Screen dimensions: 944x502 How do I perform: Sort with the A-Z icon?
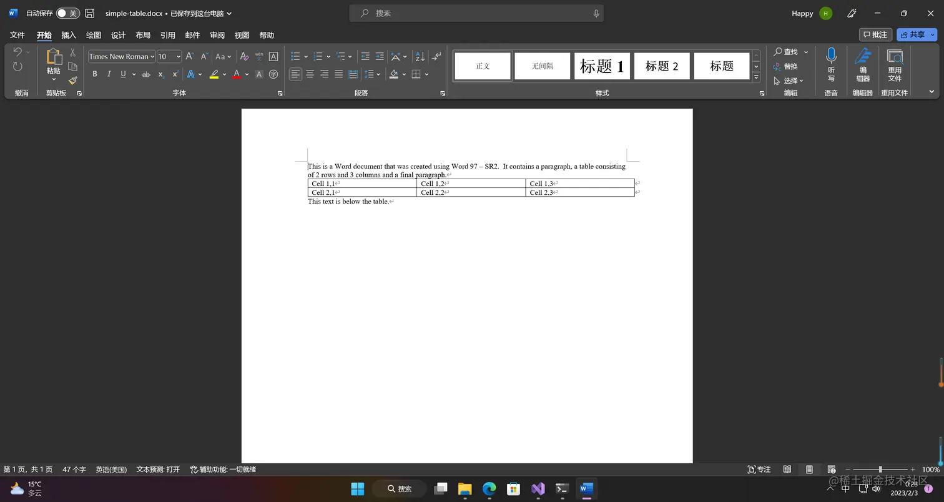point(420,56)
